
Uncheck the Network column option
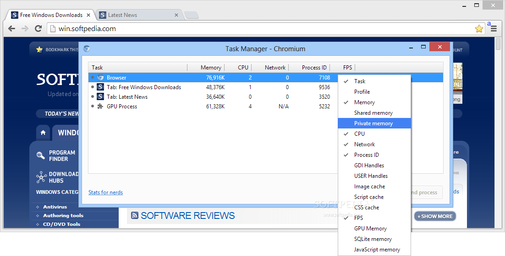(x=374, y=144)
